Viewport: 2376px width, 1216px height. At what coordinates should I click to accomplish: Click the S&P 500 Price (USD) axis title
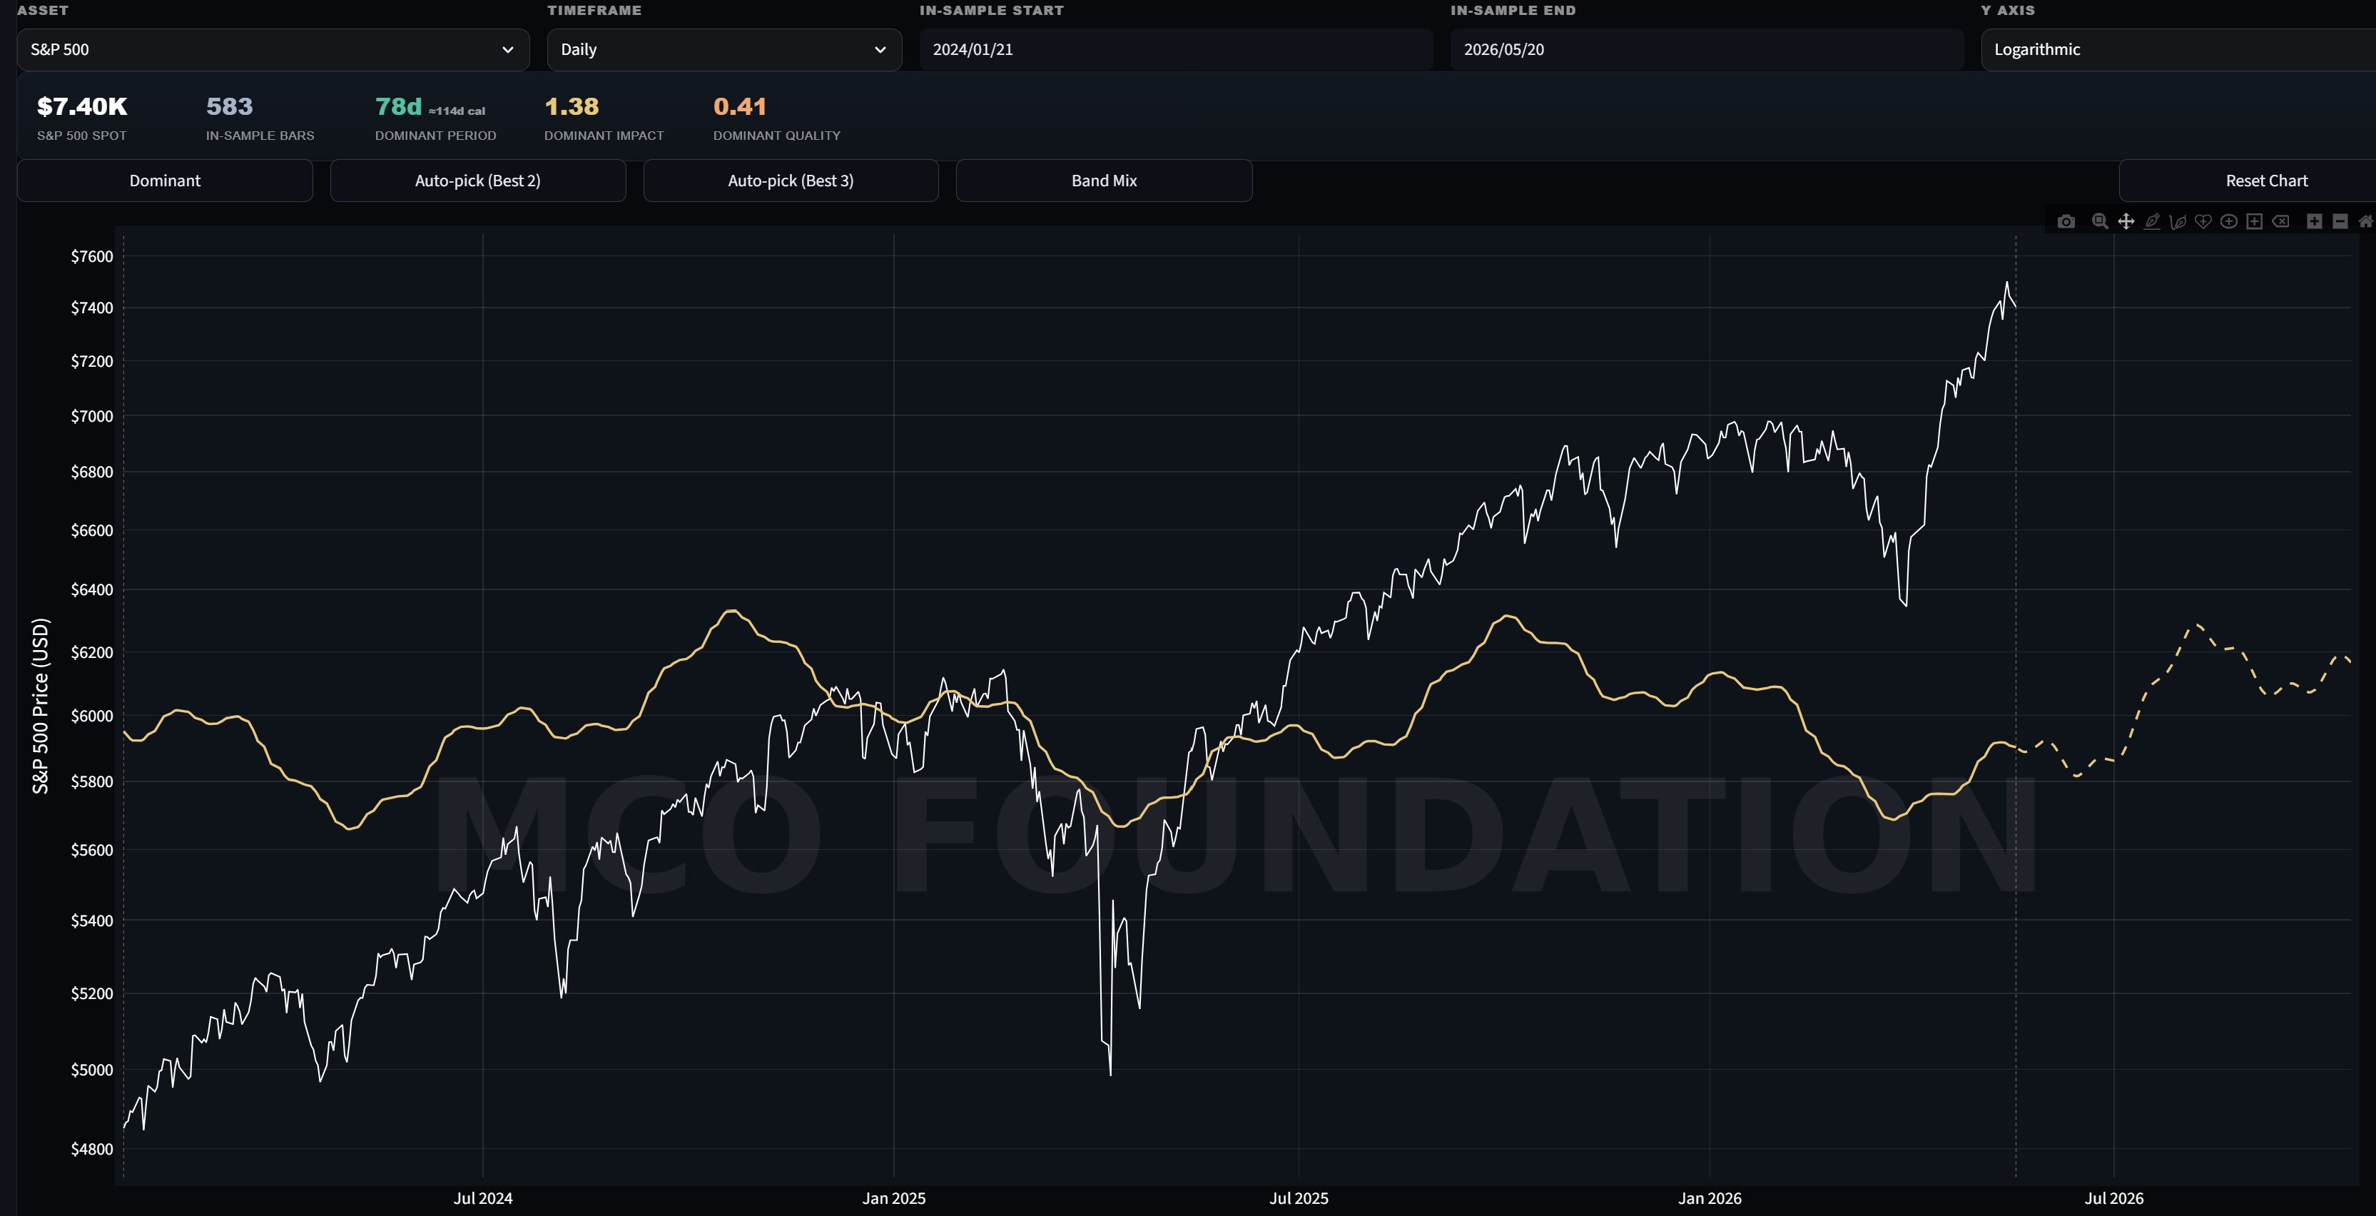[41, 706]
